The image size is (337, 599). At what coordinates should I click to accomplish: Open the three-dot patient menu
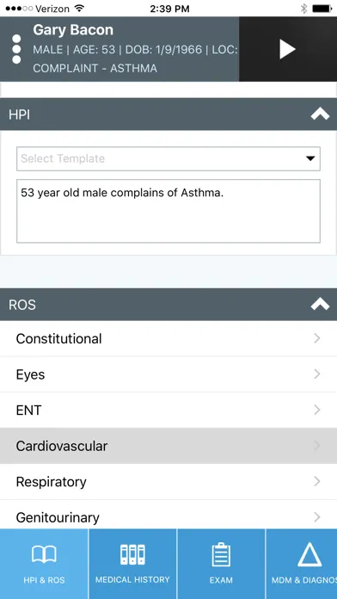pos(16,49)
